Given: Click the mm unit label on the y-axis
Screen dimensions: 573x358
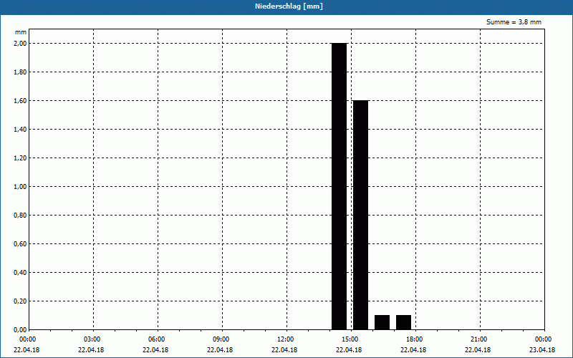Looking at the screenshot, I should [21, 32].
